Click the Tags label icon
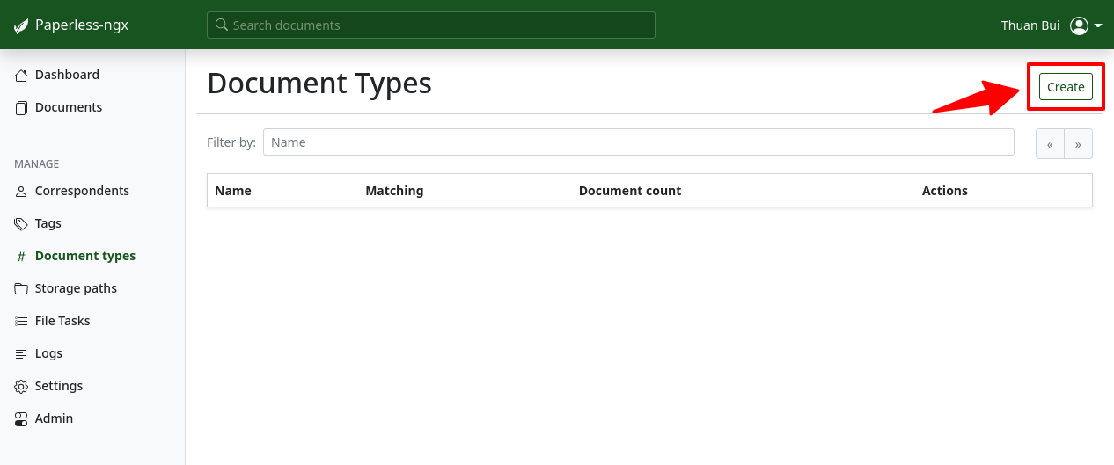The image size is (1114, 465). tap(21, 224)
